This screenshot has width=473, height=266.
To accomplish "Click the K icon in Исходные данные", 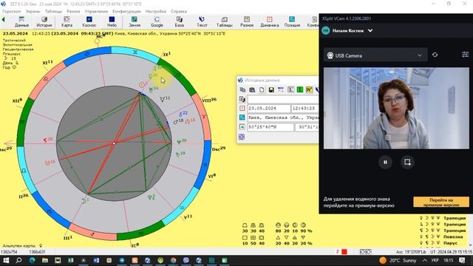I will click(x=290, y=90).
